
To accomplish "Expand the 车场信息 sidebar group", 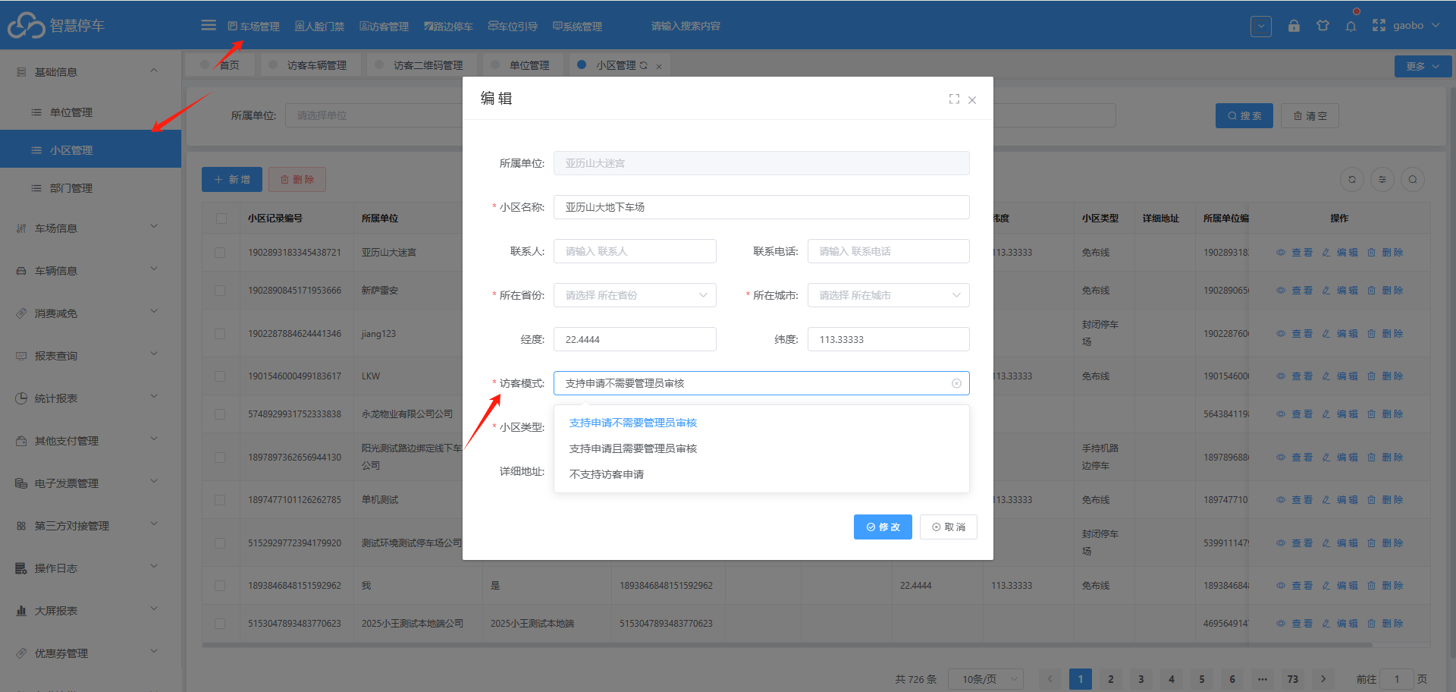I will (x=90, y=228).
